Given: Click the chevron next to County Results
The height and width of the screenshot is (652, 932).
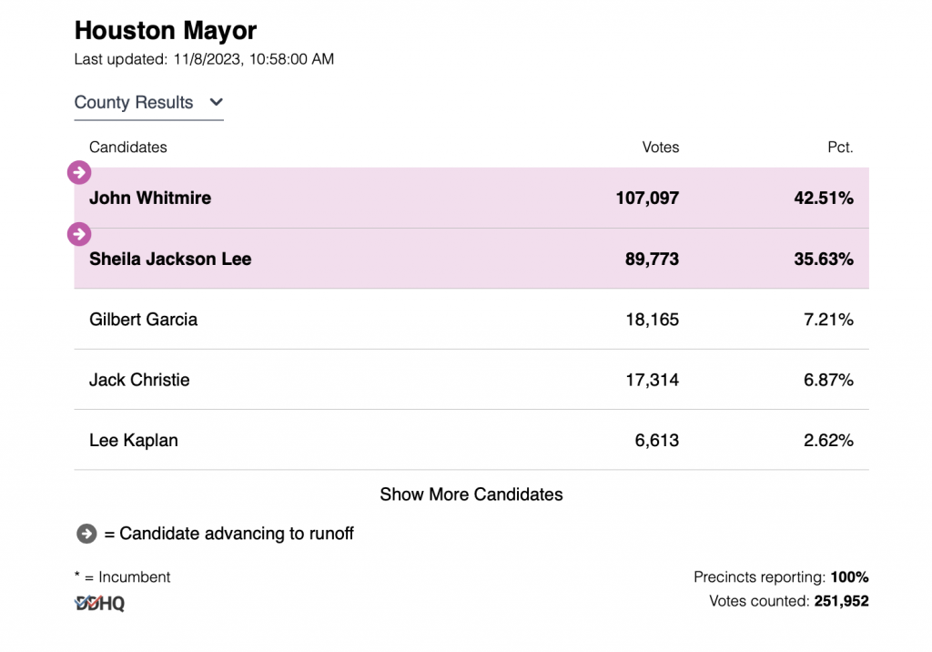Looking at the screenshot, I should point(216,102).
